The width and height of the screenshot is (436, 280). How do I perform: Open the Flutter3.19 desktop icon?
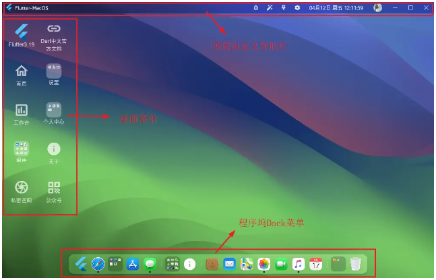click(x=22, y=32)
